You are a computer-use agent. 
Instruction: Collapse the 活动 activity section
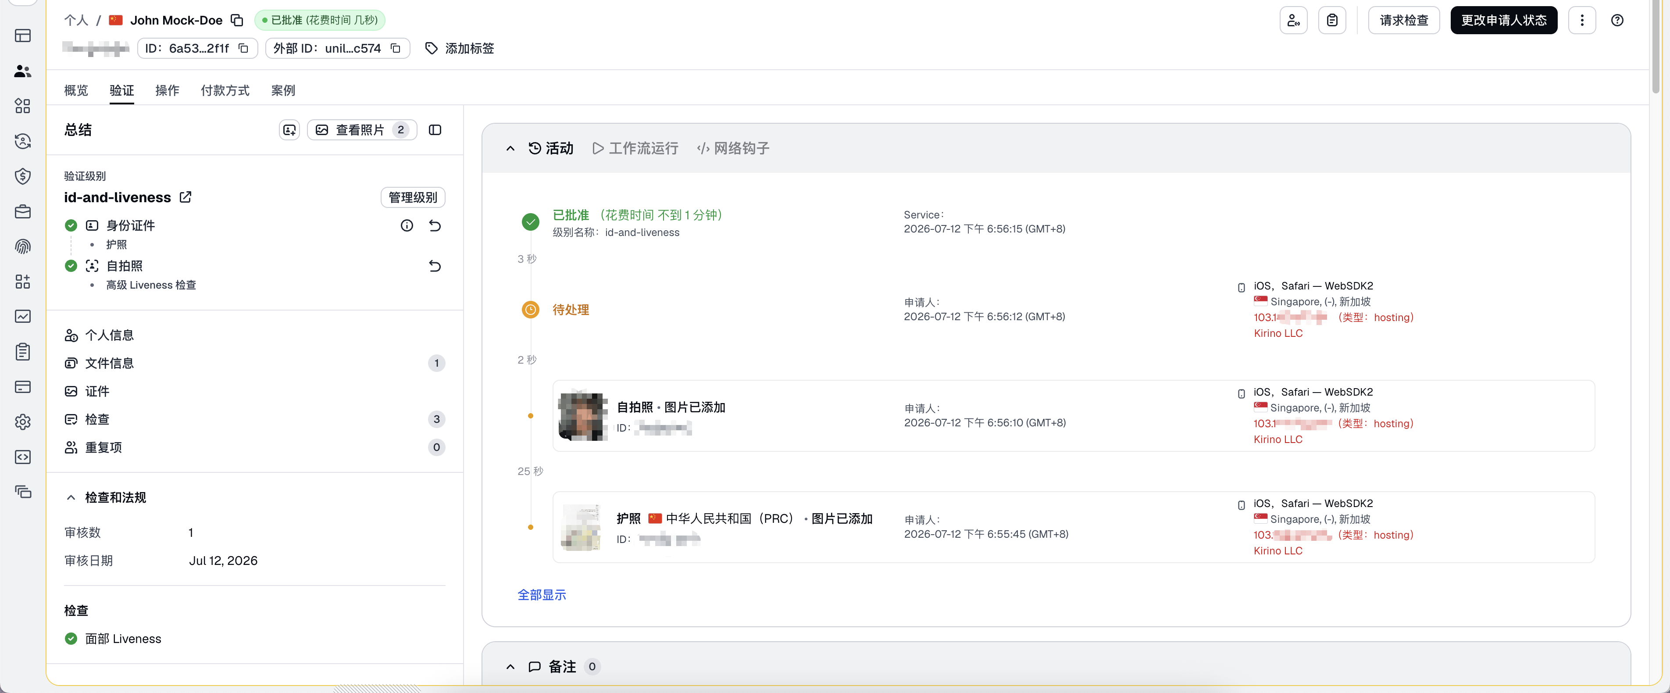pyautogui.click(x=510, y=148)
